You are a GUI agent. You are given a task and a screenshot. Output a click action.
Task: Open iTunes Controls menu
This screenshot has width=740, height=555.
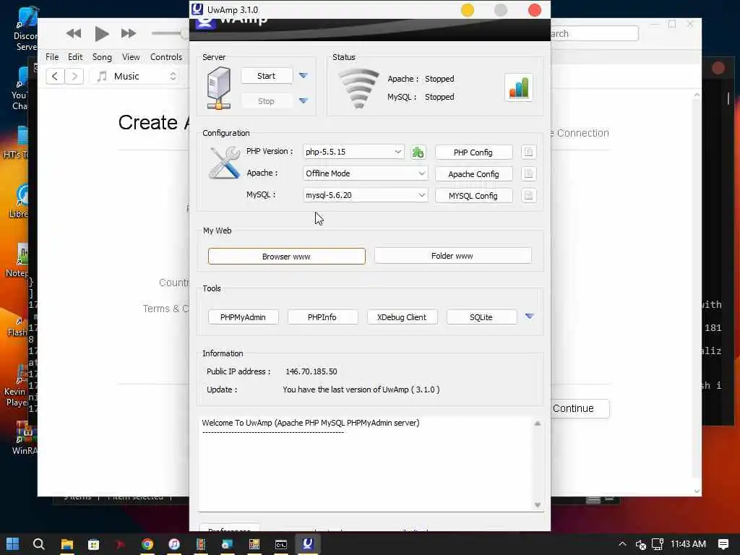pyautogui.click(x=165, y=56)
